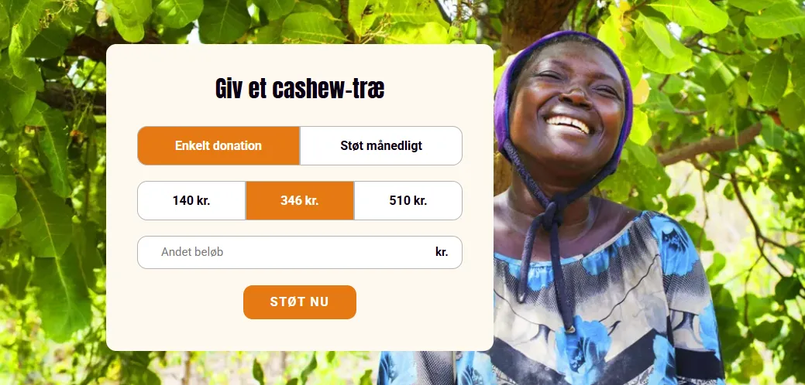This screenshot has height=385, width=805.
Task: Click the knot of the headscarf ties
Action: coord(553,213)
